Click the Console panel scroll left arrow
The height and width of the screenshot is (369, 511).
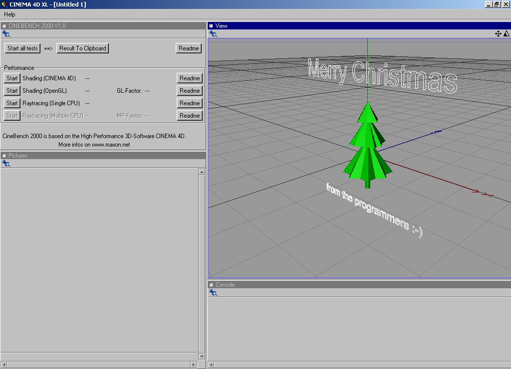(x=211, y=365)
